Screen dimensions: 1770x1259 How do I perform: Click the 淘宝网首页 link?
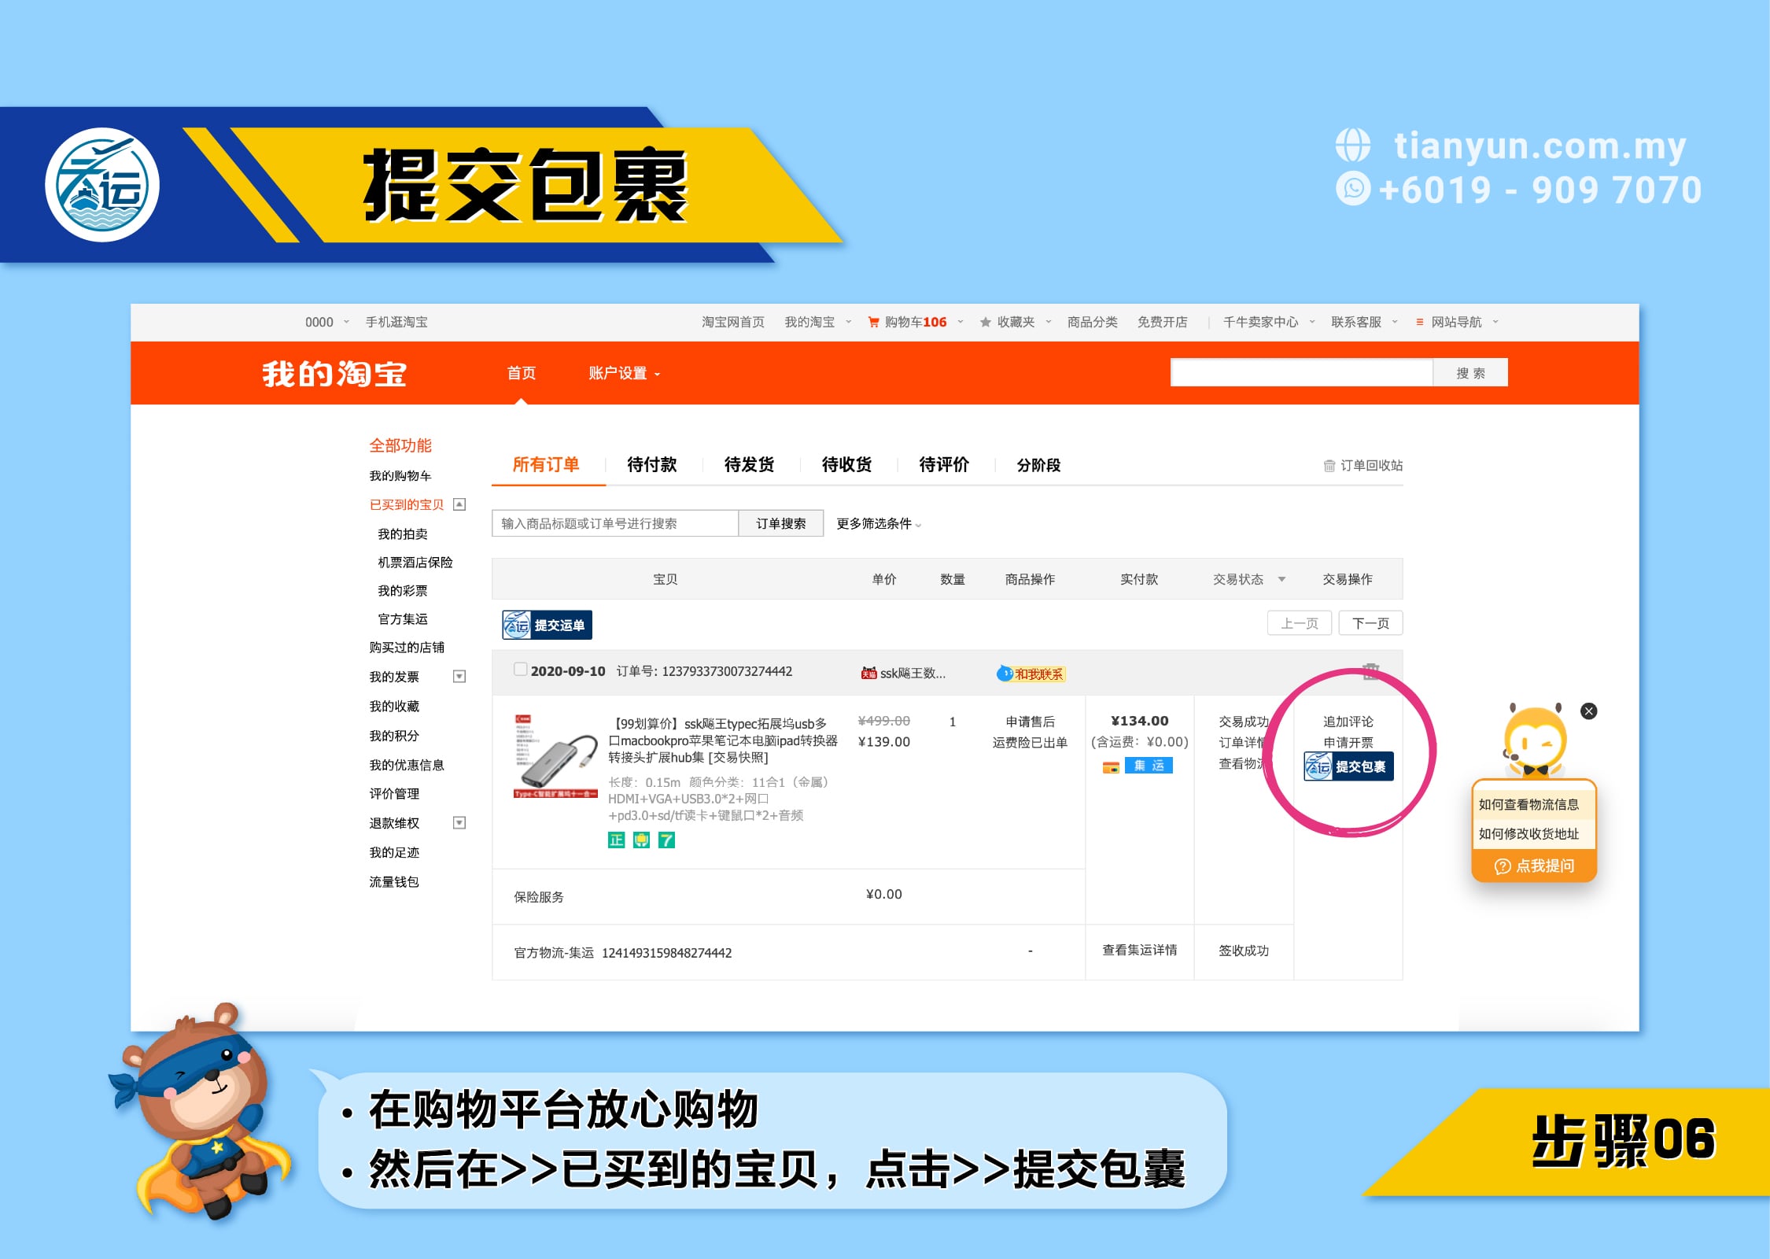click(732, 322)
